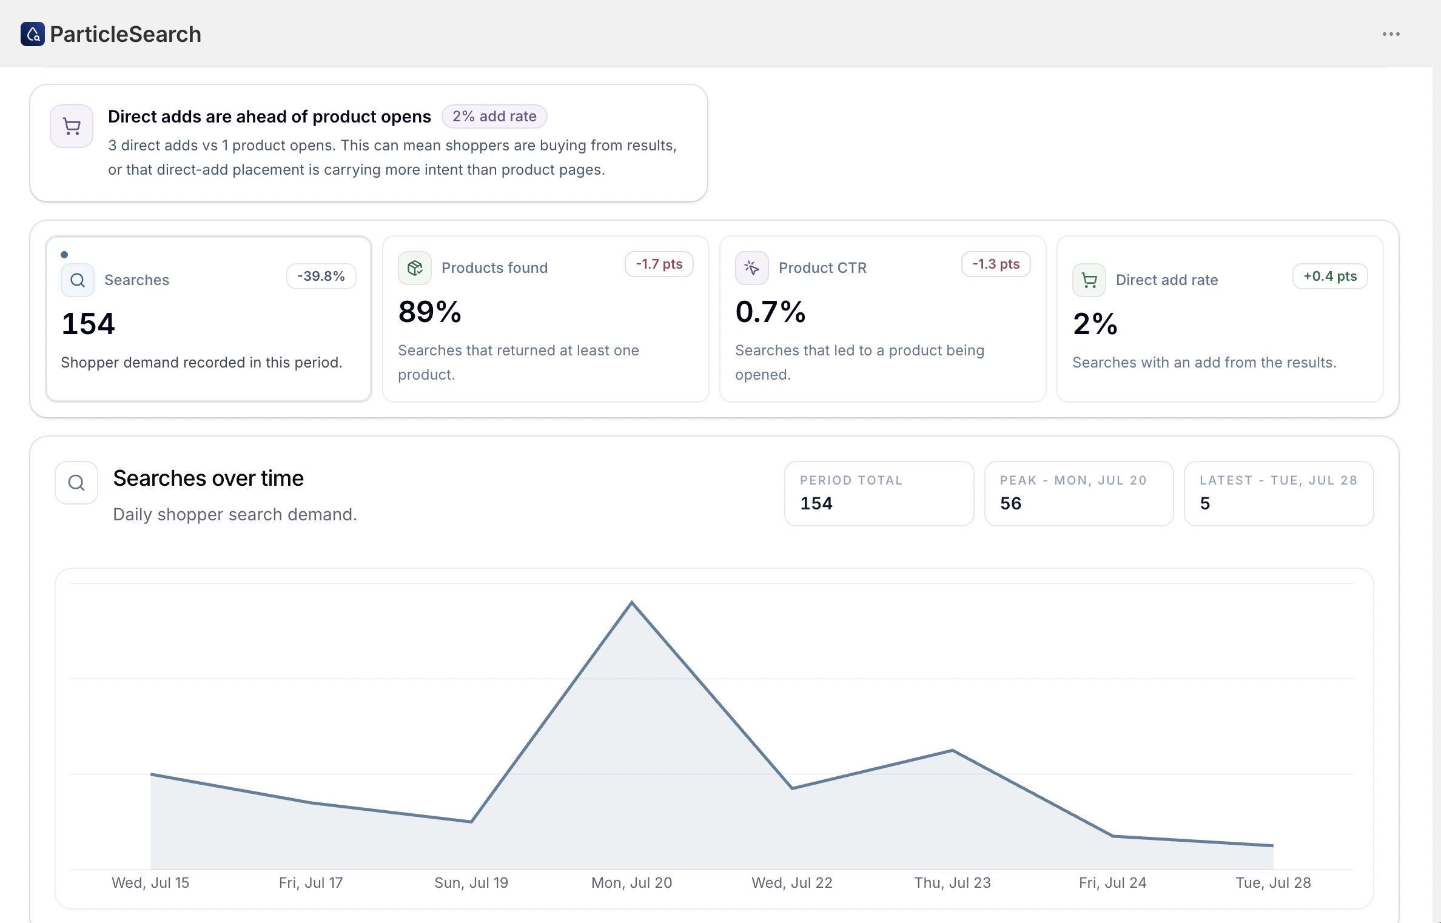Viewport: 1441px width, 923px height.
Task: Click the '154' searches value
Action: [x=89, y=324]
